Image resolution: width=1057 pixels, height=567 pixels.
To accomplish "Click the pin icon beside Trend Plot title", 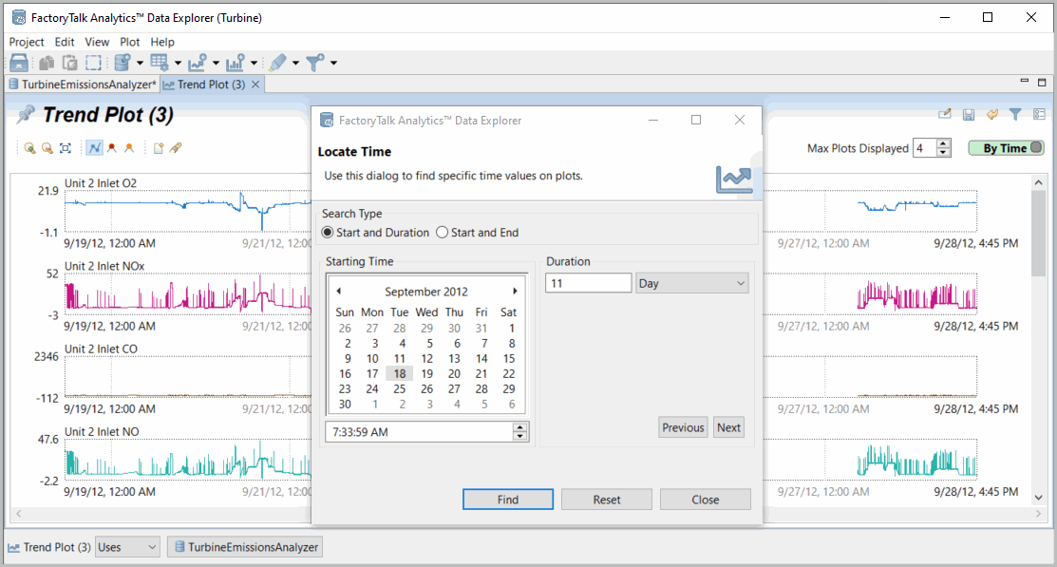I will (x=26, y=116).
